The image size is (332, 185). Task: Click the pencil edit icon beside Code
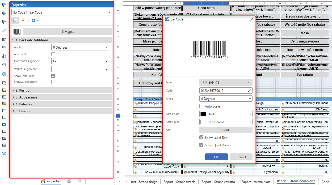click(x=249, y=91)
